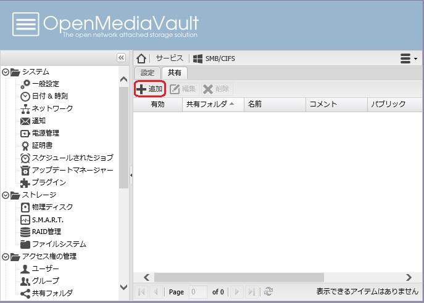Image resolution: width=424 pixels, height=303 pixels.
Task: Click the SMB/CIFS breadcrumb label
Action: coord(220,59)
